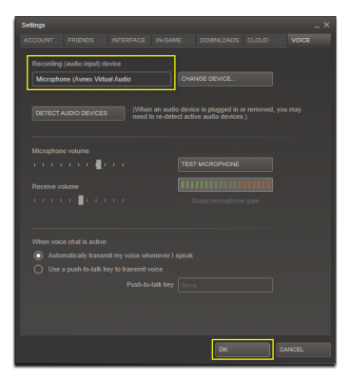Start the Test Microphone button

225,164
